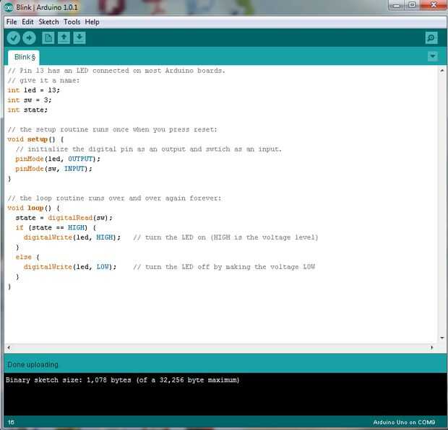448x430 pixels.
Task: Click 'digitalWrite(led, LOW);' statement
Action: click(x=70, y=267)
